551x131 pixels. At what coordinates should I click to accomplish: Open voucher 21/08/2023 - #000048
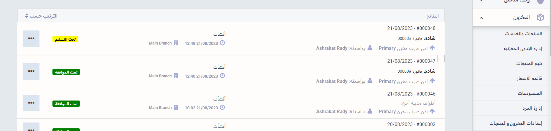pyautogui.click(x=411, y=28)
